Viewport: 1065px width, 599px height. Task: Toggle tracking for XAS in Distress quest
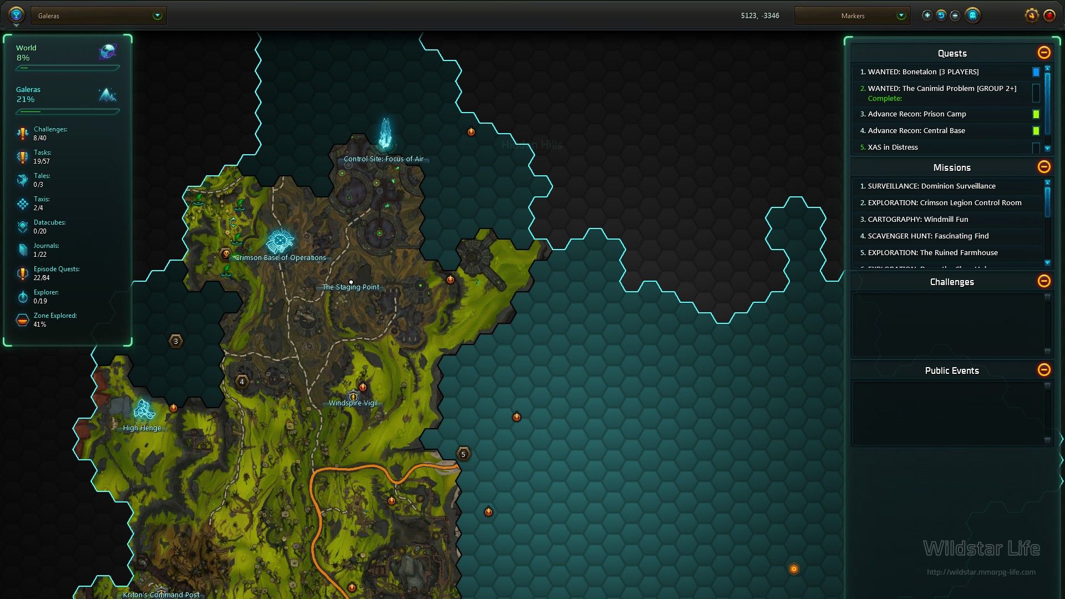coord(1036,148)
